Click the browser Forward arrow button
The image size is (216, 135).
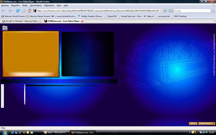(10, 11)
